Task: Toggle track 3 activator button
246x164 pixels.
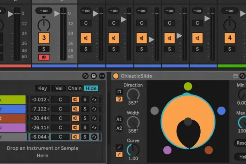Action: [x=44, y=38]
